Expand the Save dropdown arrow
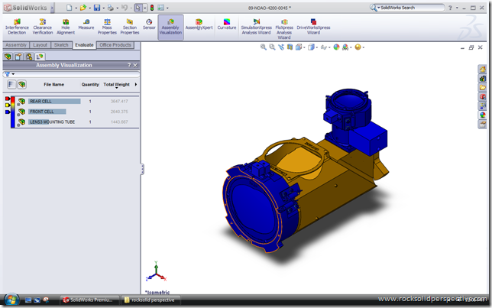 click(x=104, y=8)
